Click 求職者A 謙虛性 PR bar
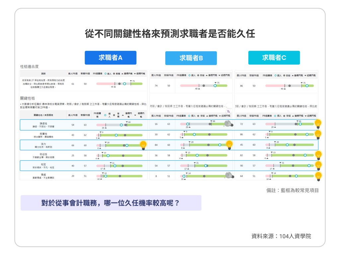The width and height of the screenshot is (340, 255). 119,125
